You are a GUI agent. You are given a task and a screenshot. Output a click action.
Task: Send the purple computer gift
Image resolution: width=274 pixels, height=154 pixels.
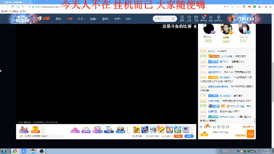[186, 130]
